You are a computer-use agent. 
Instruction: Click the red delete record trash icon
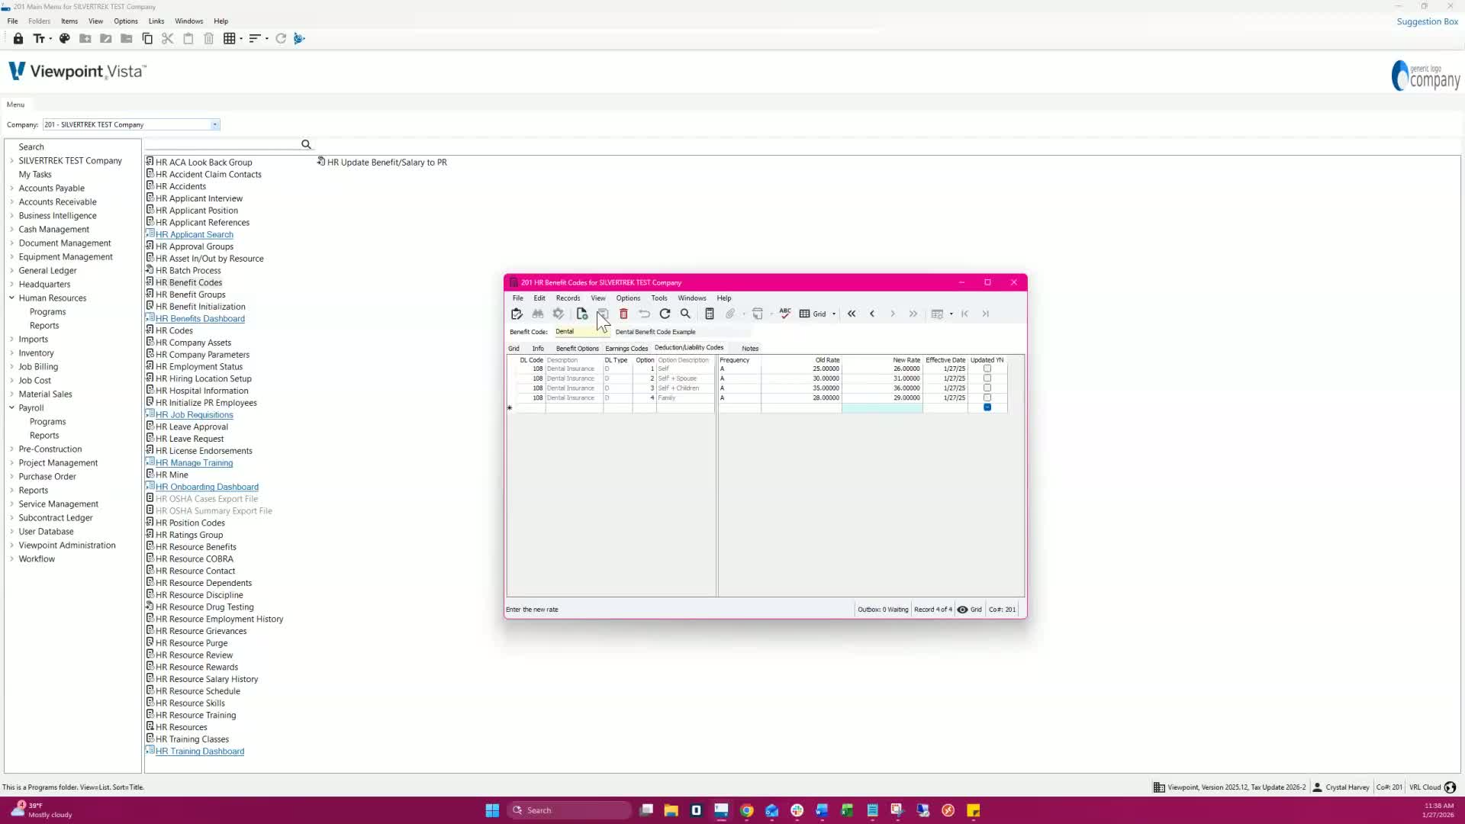[x=623, y=314]
